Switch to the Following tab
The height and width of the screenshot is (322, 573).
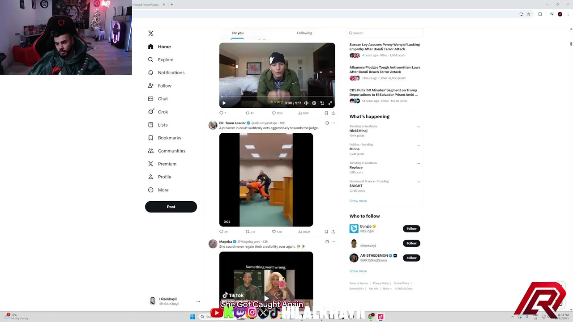(304, 33)
